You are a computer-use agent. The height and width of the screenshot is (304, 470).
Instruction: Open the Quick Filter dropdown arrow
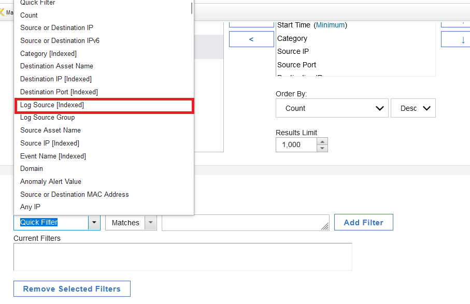[94, 223]
